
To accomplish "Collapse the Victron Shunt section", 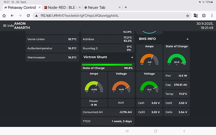I will [132, 57].
